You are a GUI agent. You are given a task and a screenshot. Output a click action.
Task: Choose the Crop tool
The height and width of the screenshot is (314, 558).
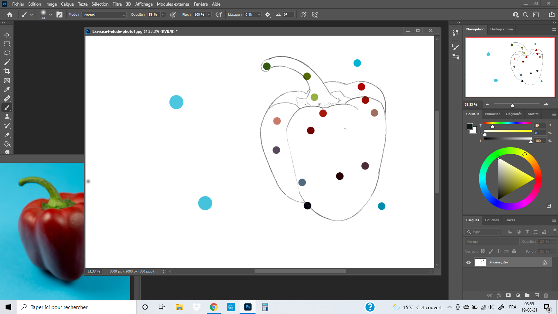7,71
